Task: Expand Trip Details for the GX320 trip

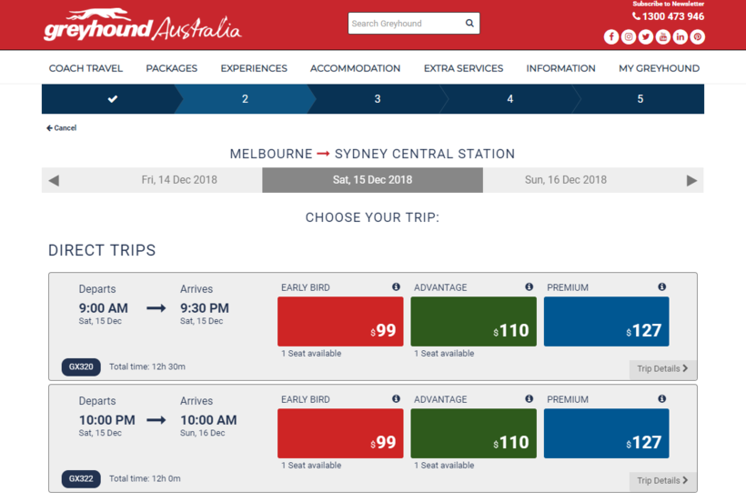Action: tap(661, 368)
